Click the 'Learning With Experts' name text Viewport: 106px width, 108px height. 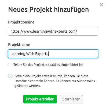click(29, 54)
